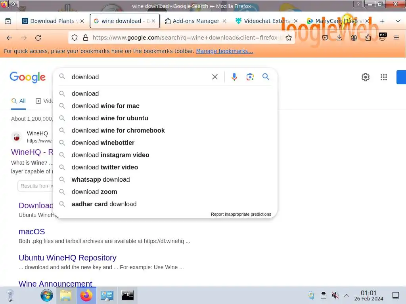The width and height of the screenshot is (406, 304).
Task: Choose suggestion 'download instagram video'
Action: (165, 155)
